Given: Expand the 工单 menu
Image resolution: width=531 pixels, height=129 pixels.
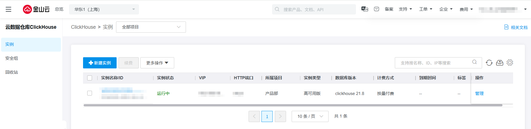Looking at the screenshot, I should [x=426, y=9].
